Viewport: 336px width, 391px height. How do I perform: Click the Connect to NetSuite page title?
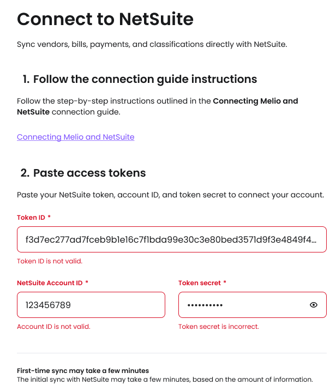tap(105, 20)
